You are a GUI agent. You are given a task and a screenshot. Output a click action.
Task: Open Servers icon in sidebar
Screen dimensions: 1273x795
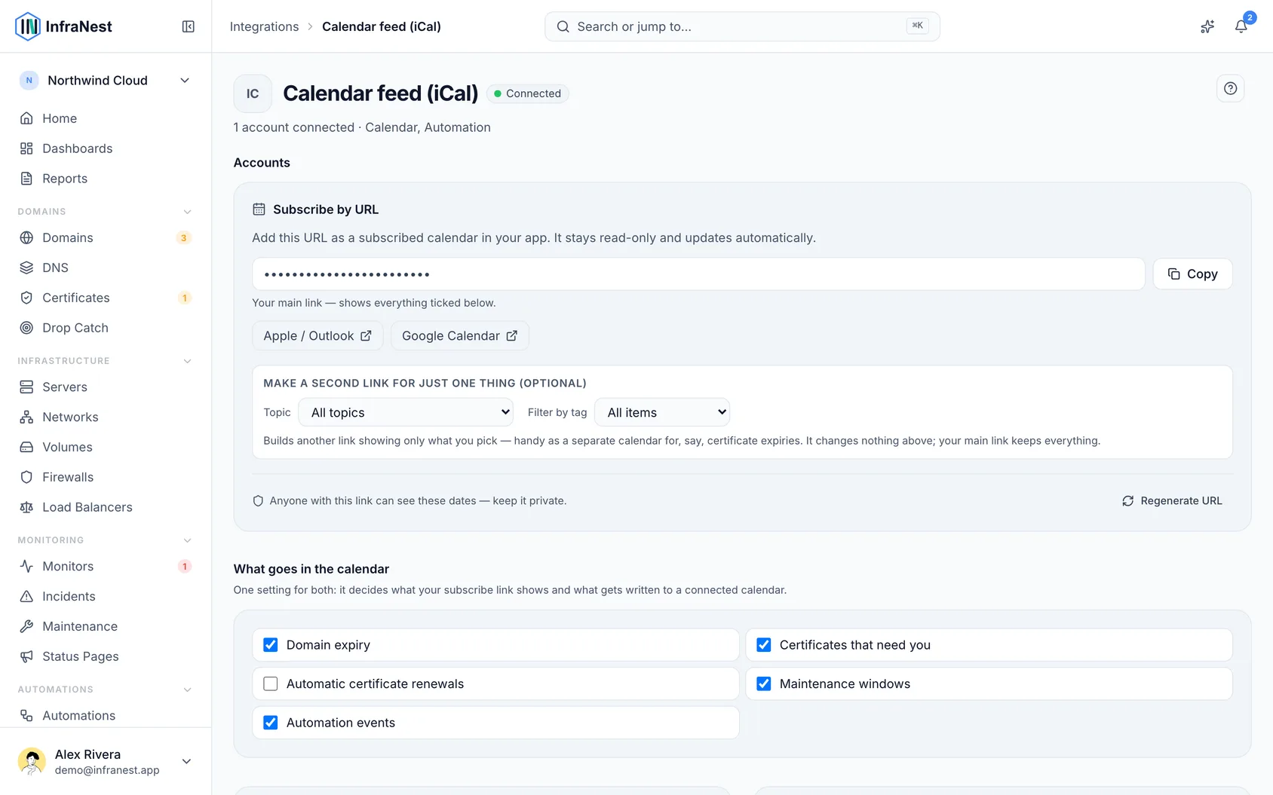tap(26, 387)
